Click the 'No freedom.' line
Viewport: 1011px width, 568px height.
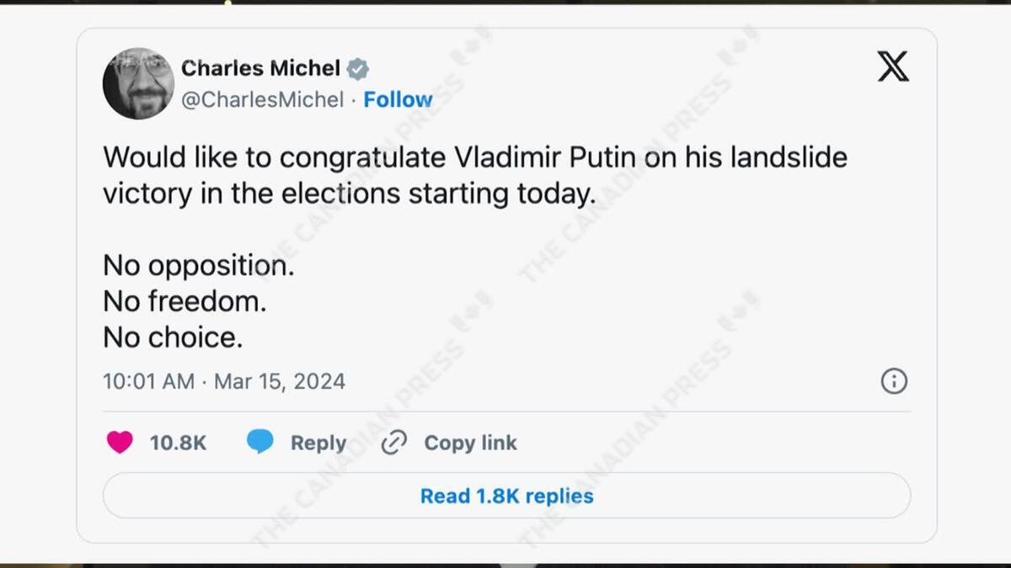click(x=185, y=301)
